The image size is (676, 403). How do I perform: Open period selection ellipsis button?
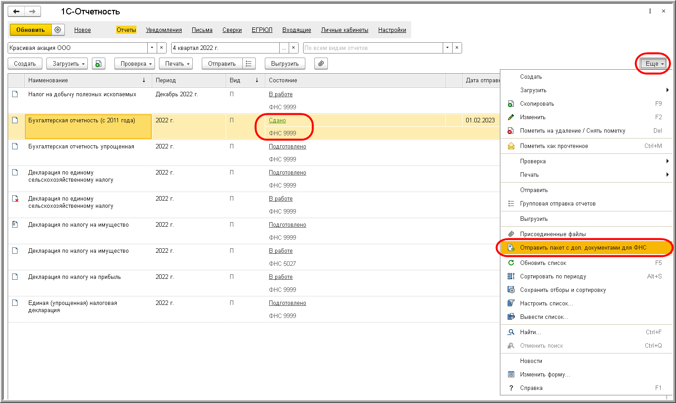[x=284, y=48]
